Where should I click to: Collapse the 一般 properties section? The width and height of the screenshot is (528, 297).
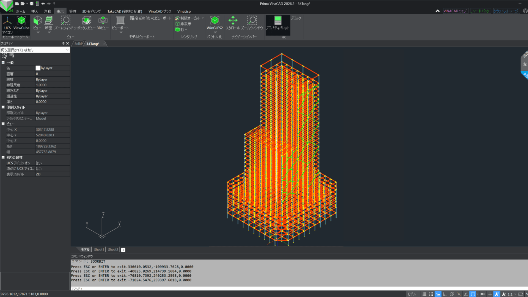coord(3,62)
